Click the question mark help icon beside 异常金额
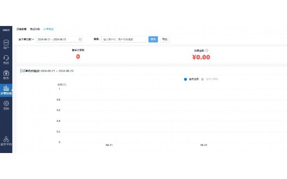This screenshot has width=287, height=179. point(207,51)
